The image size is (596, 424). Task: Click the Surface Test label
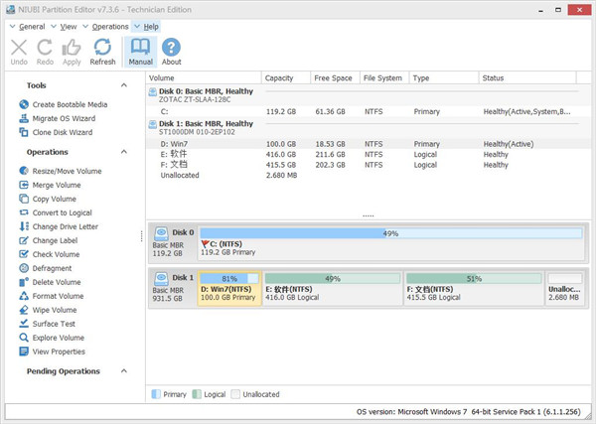pyautogui.click(x=54, y=324)
